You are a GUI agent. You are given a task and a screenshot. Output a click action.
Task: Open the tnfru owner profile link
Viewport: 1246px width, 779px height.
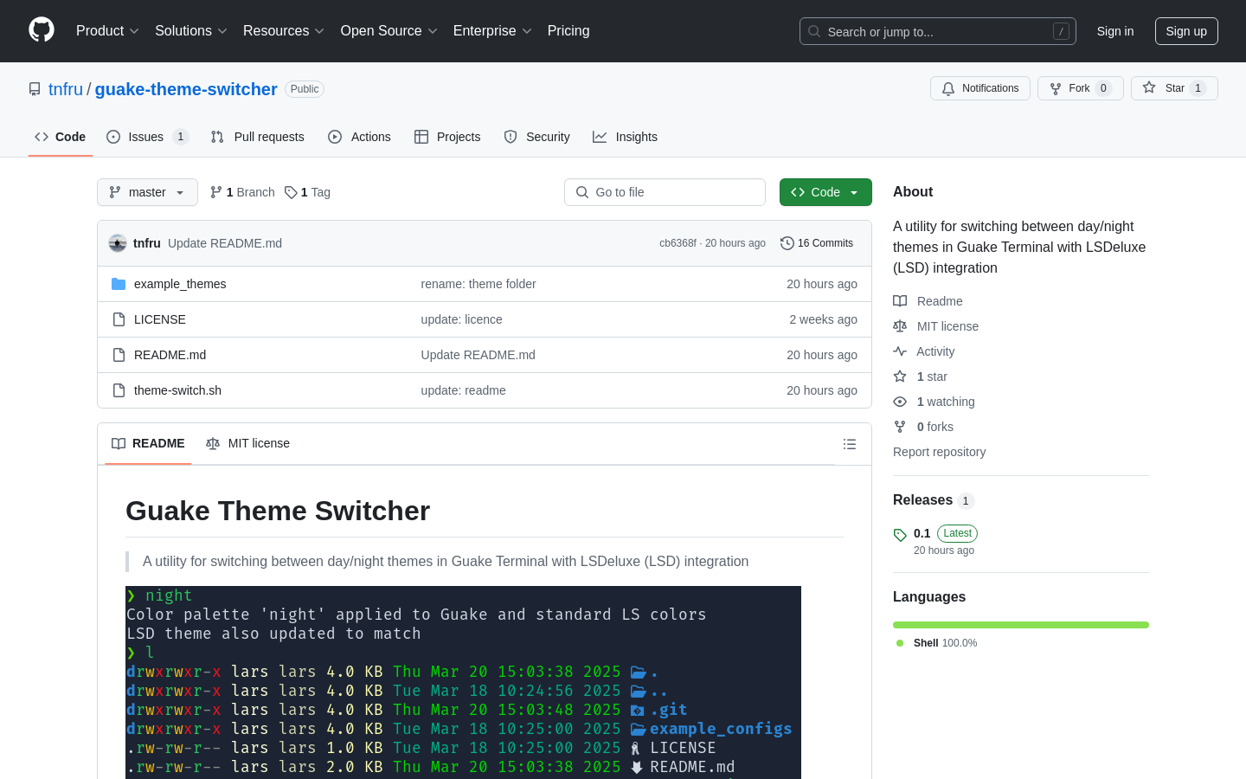tap(66, 89)
